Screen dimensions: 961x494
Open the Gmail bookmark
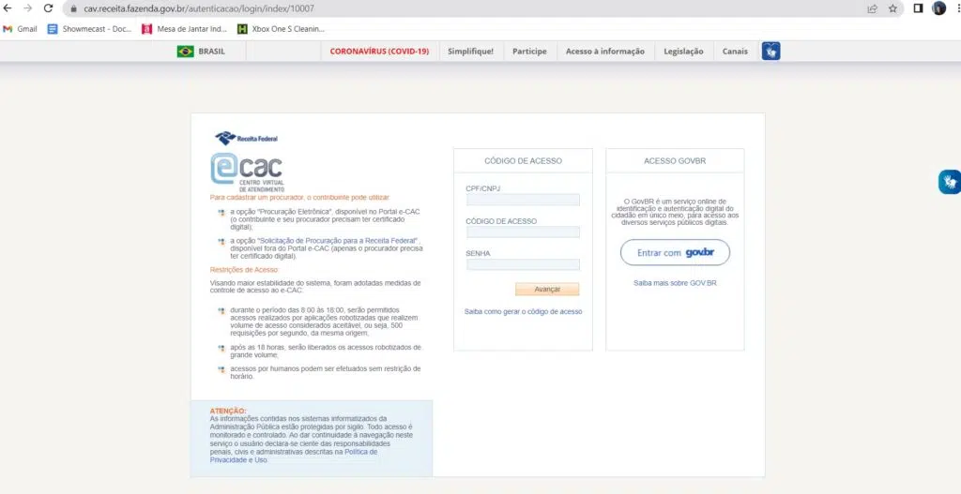coord(21,29)
